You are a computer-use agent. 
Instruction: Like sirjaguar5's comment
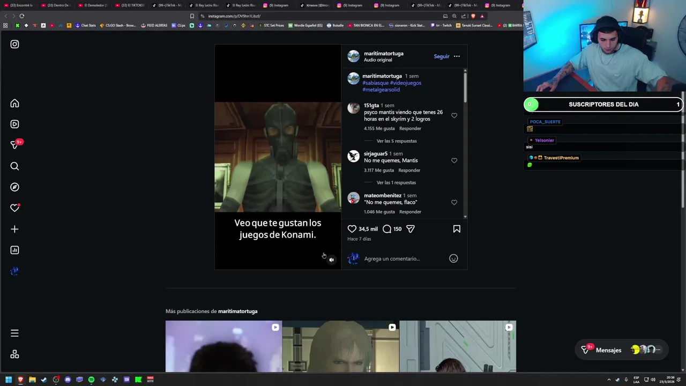[454, 160]
